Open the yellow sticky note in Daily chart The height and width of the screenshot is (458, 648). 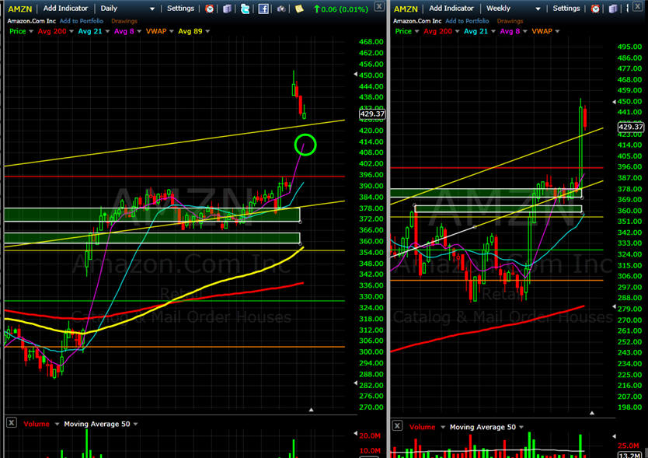[299, 9]
